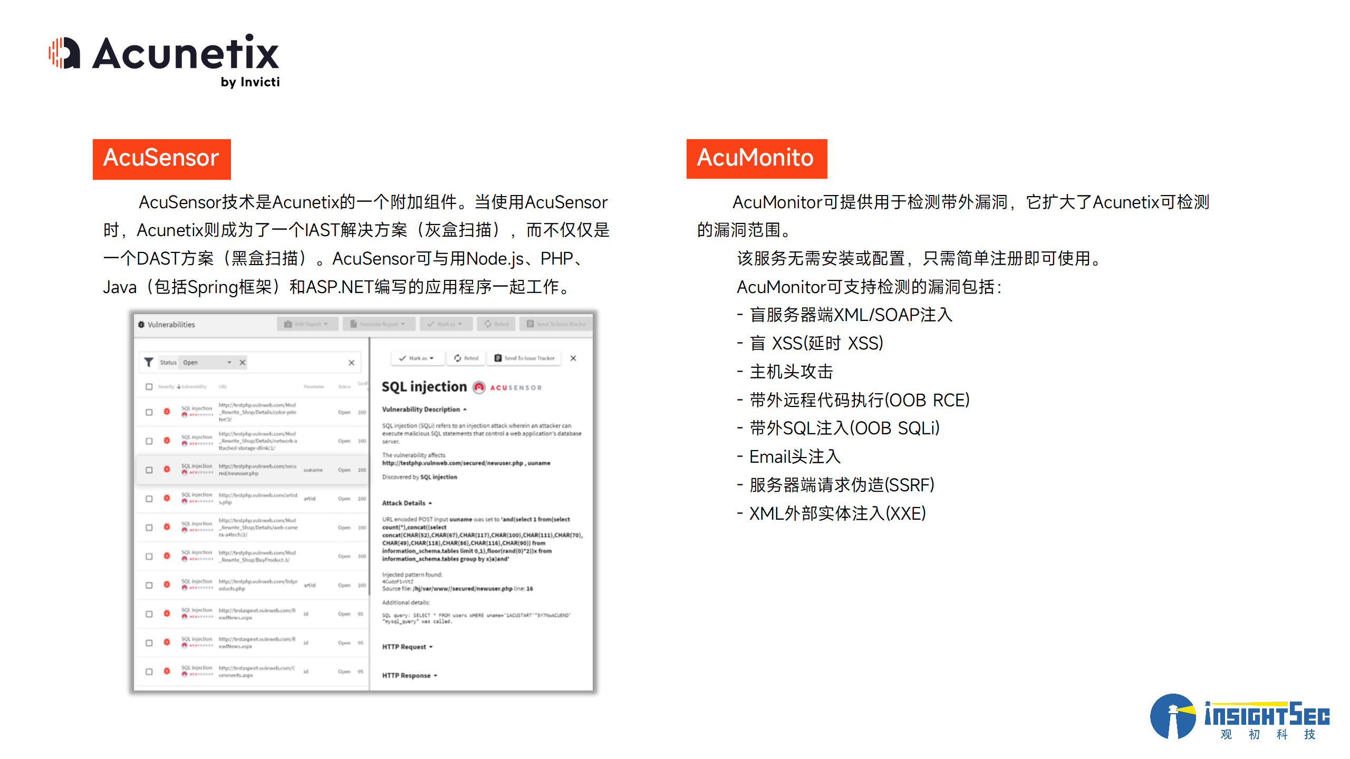
Task: Expand the HTTP Response section
Action: (x=410, y=676)
